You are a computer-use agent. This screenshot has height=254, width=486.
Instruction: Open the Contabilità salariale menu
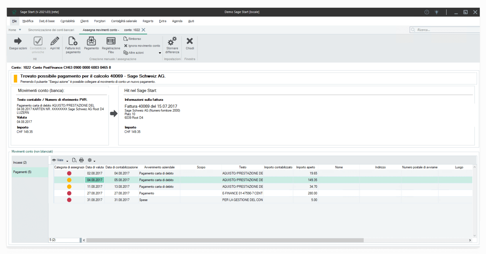[x=124, y=21]
